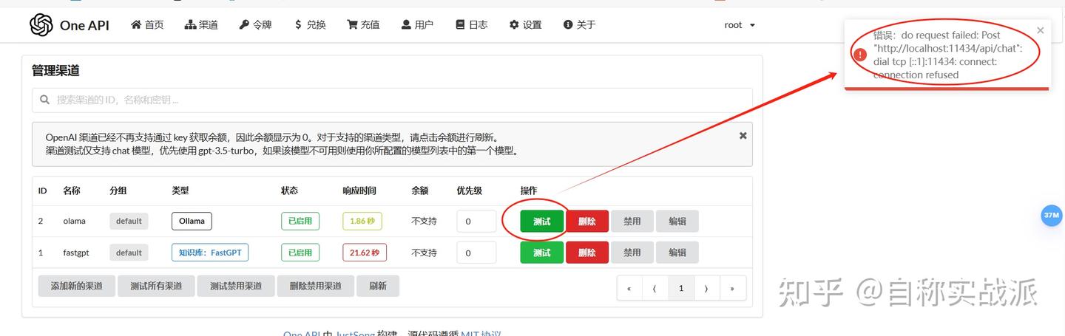Click the search magnifier icon
Screen dimensions: 1065x336
click(44, 100)
